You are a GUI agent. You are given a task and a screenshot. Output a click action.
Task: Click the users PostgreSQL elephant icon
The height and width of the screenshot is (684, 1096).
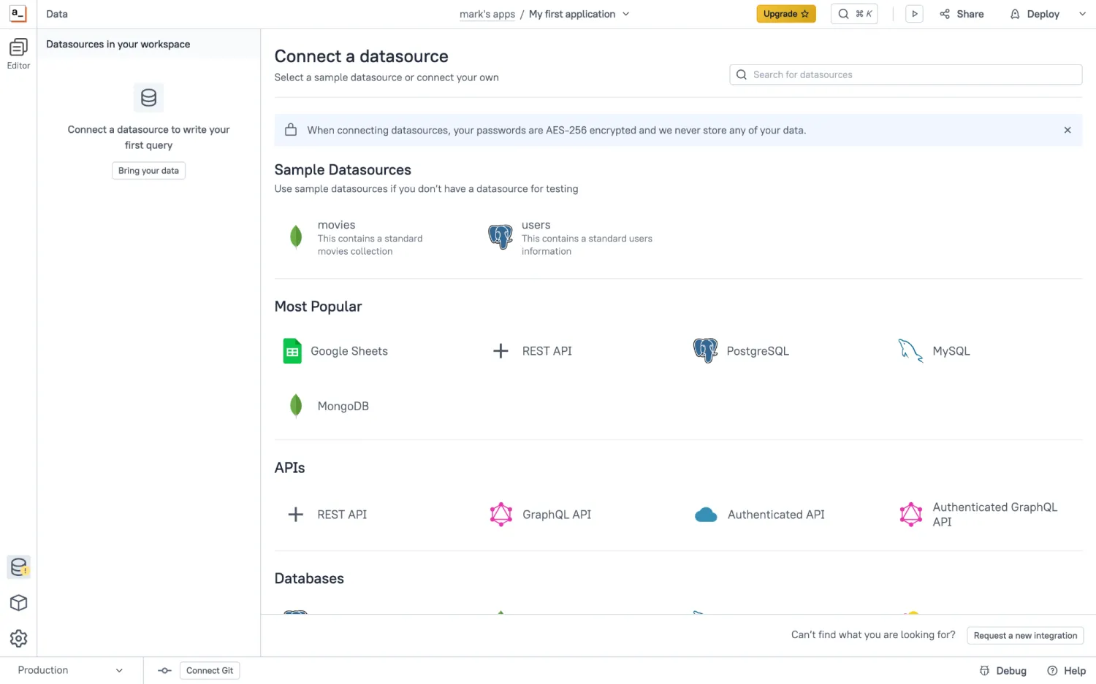pyautogui.click(x=501, y=237)
